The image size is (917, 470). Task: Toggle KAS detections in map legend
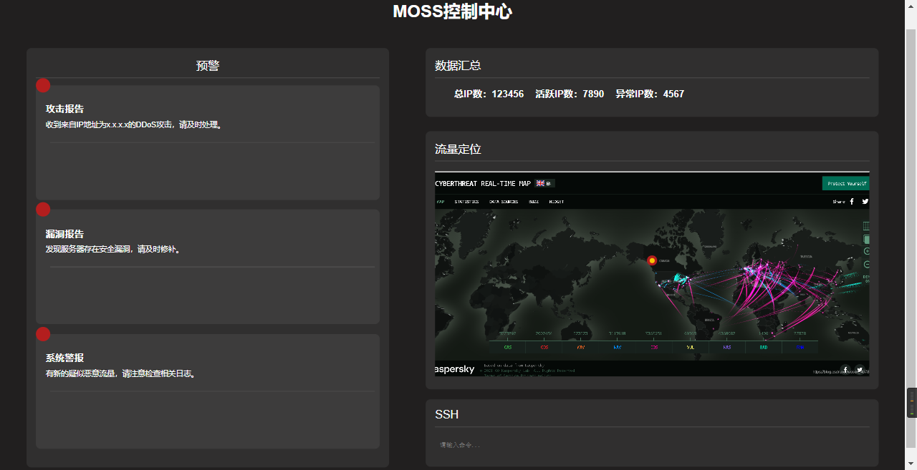(727, 347)
